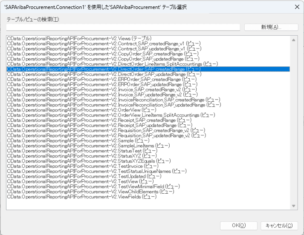Image resolution: width=304 pixels, height=235 pixels.
Task: Confirm selection with OK(O) button
Action: [239, 226]
